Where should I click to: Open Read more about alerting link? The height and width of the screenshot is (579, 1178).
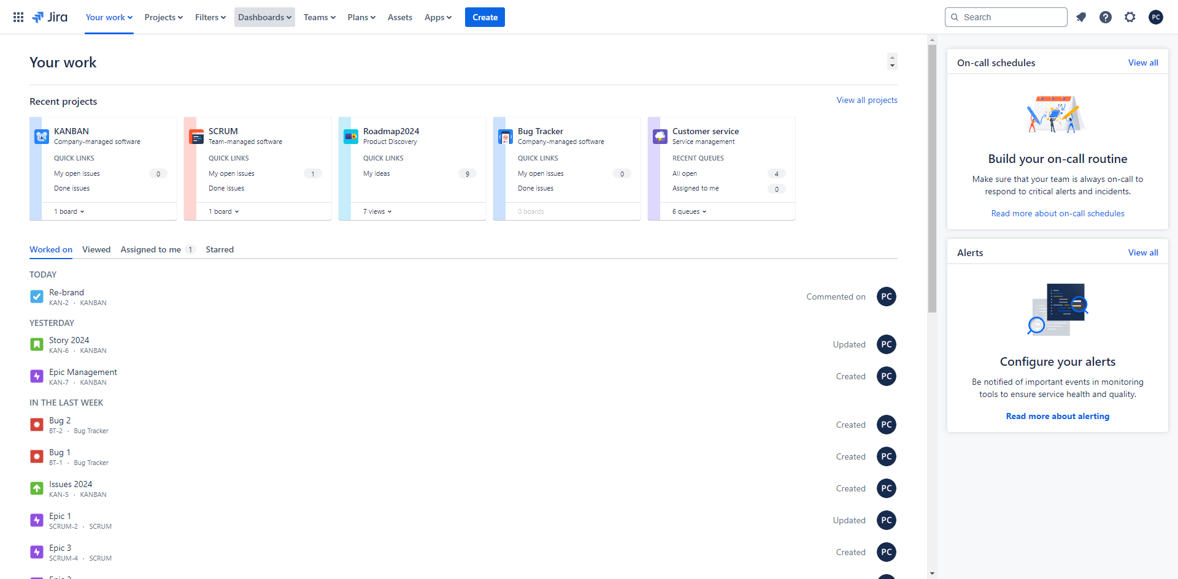[x=1058, y=416]
